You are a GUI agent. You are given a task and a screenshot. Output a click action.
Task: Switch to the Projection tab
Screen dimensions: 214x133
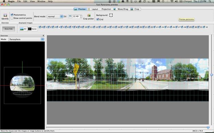pyautogui.click(x=106, y=9)
